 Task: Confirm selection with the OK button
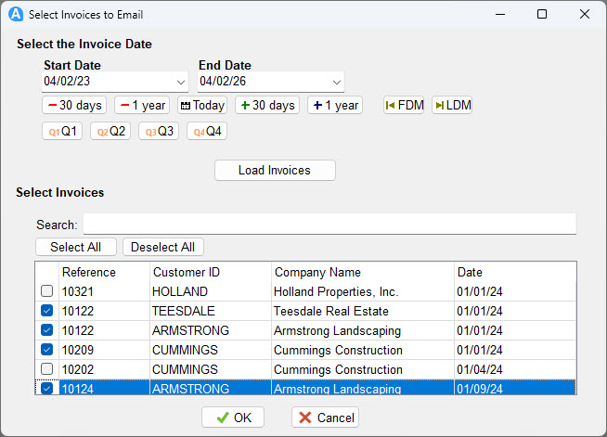233,418
